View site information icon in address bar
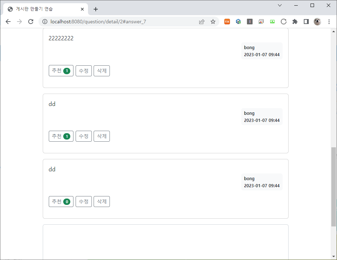Viewport: 337px width, 260px height. [45, 22]
